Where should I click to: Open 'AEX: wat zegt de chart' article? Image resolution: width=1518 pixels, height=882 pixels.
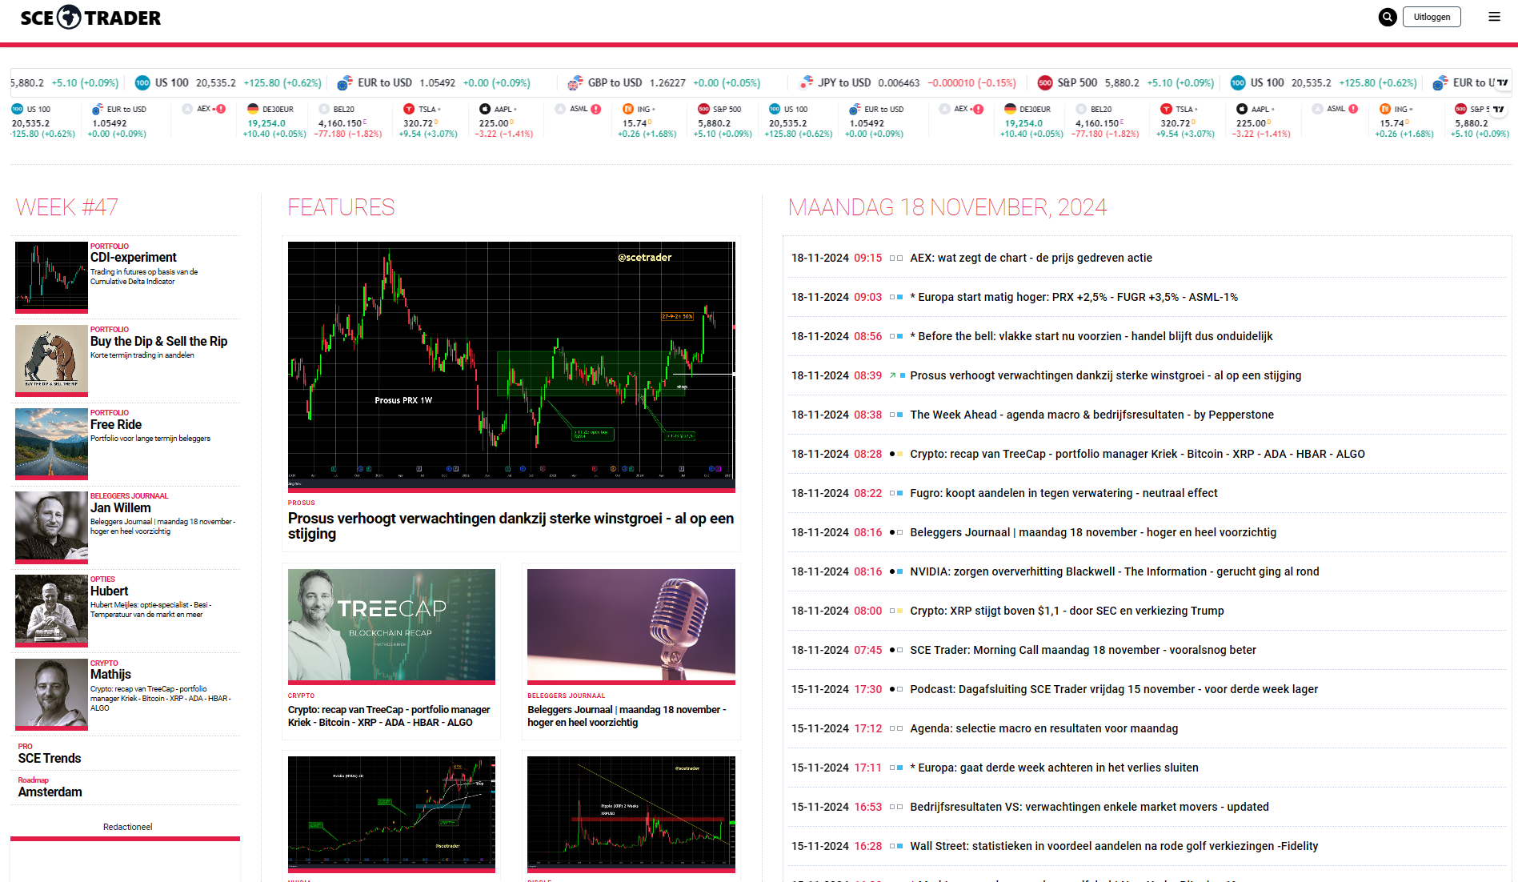[1031, 258]
